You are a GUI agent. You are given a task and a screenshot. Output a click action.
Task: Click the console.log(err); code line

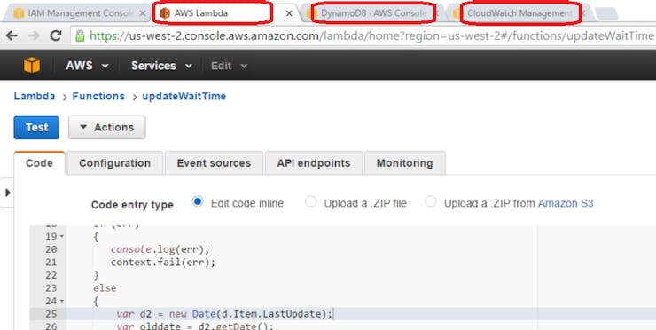(160, 249)
